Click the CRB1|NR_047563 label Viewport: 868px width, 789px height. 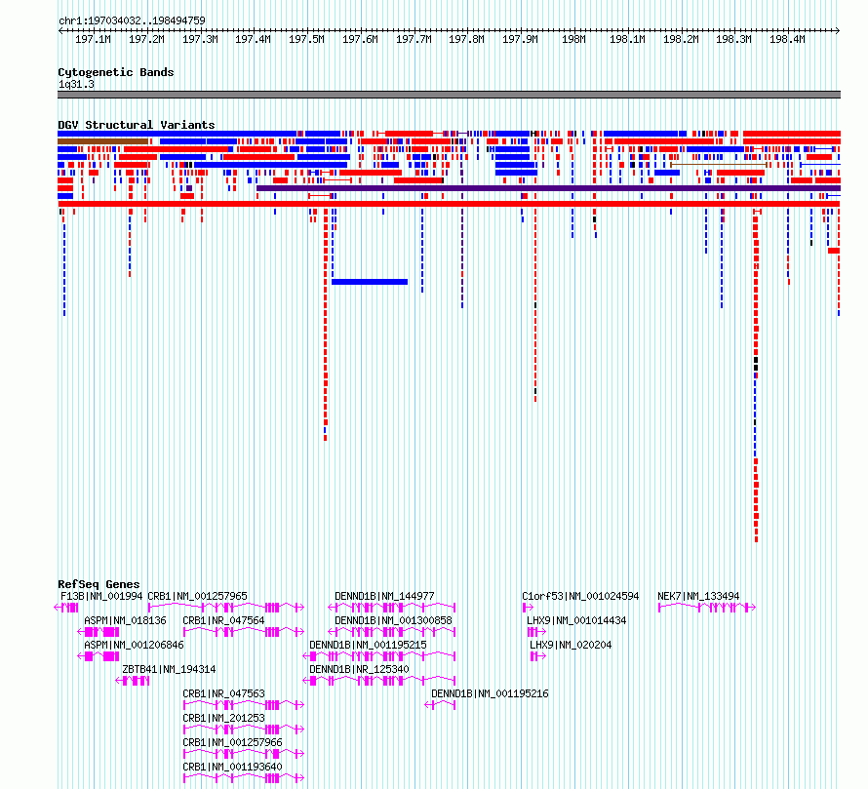[223, 693]
